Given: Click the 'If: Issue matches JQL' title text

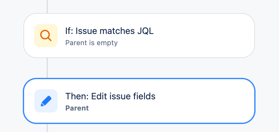Looking at the screenshot, I should click(109, 31).
